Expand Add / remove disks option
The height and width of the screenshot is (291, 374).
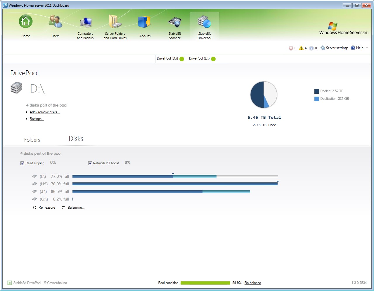pyautogui.click(x=44, y=112)
